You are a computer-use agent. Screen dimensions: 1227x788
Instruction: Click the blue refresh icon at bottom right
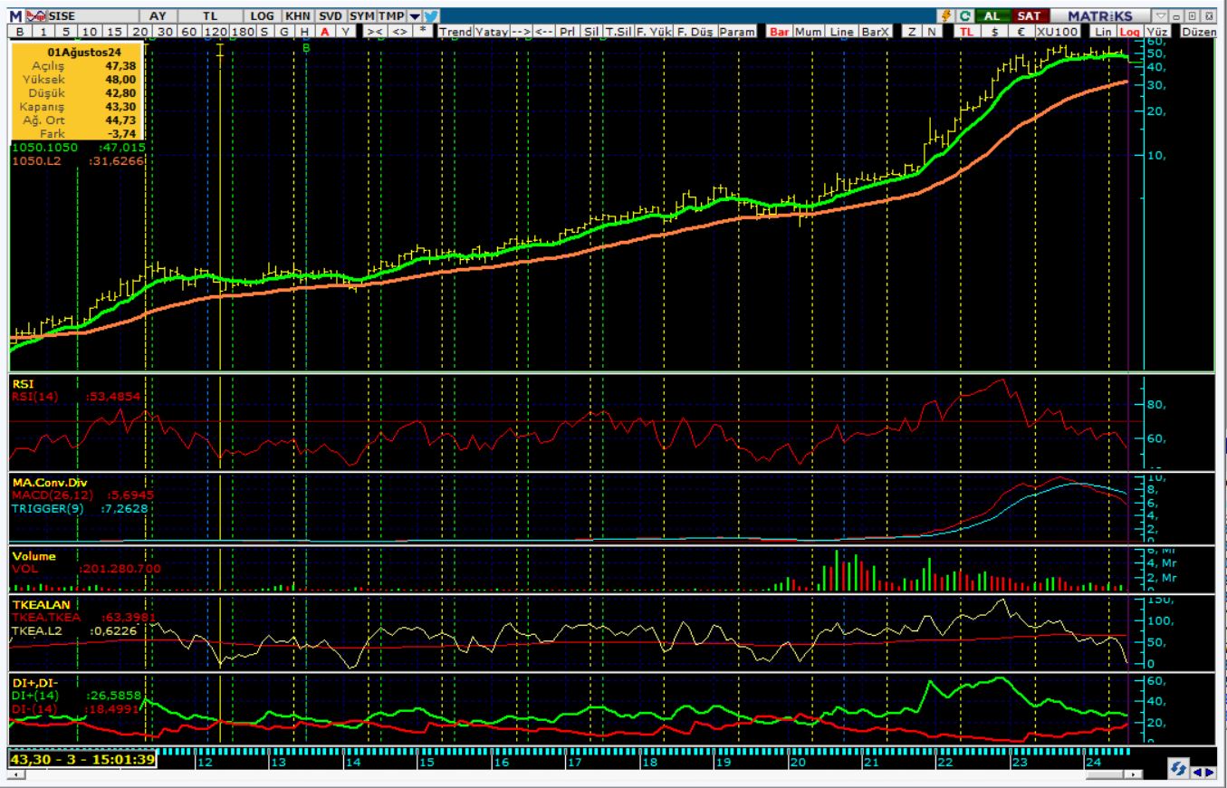(x=1179, y=769)
